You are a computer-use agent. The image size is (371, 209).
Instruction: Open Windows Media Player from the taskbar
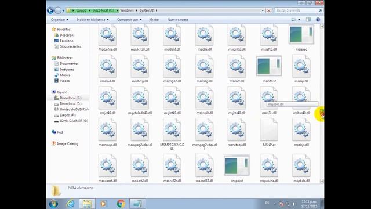click(103, 204)
